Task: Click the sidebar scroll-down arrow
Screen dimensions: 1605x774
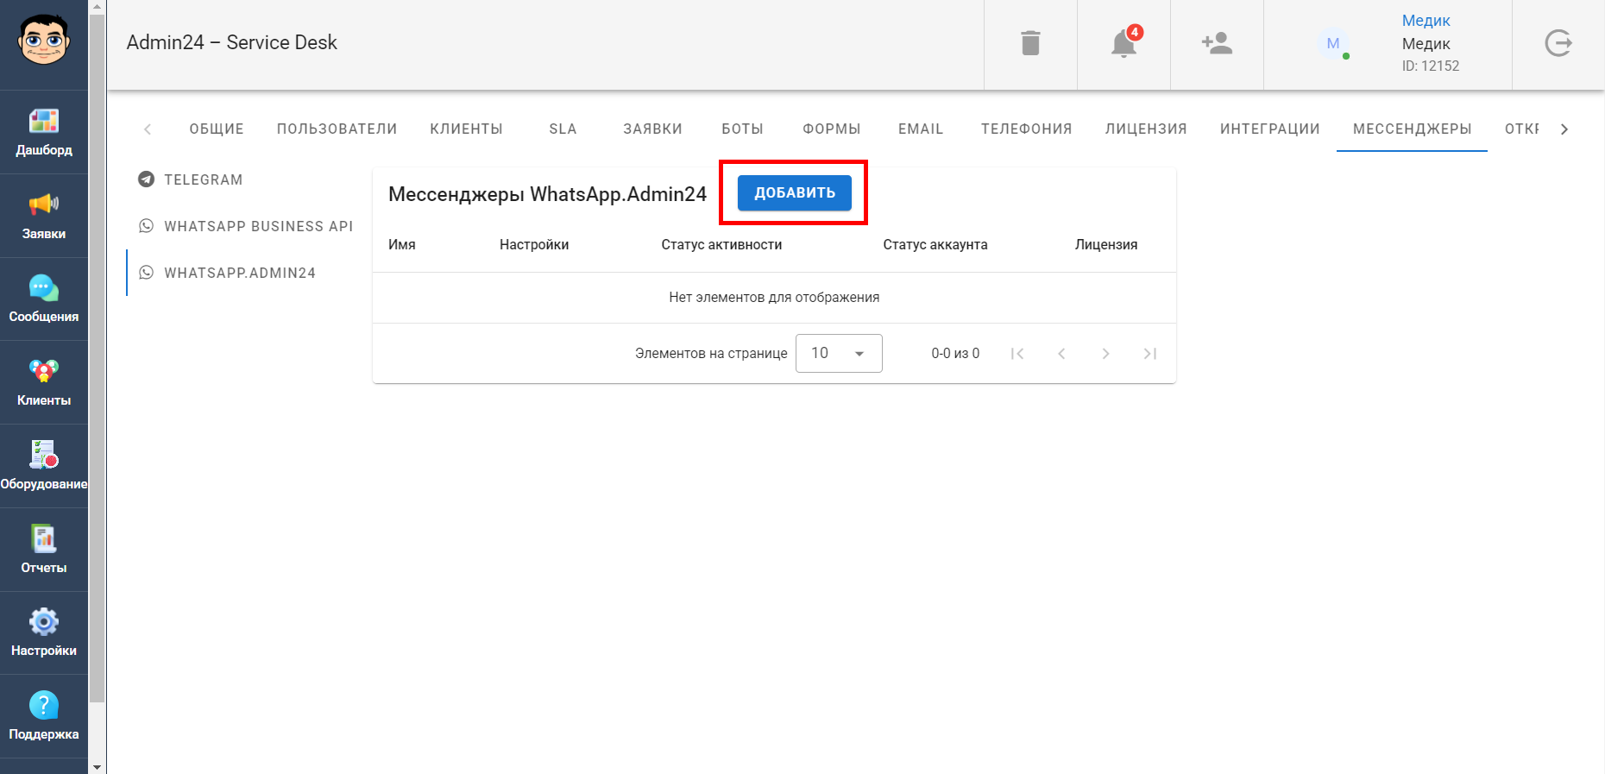Action: click(x=97, y=766)
